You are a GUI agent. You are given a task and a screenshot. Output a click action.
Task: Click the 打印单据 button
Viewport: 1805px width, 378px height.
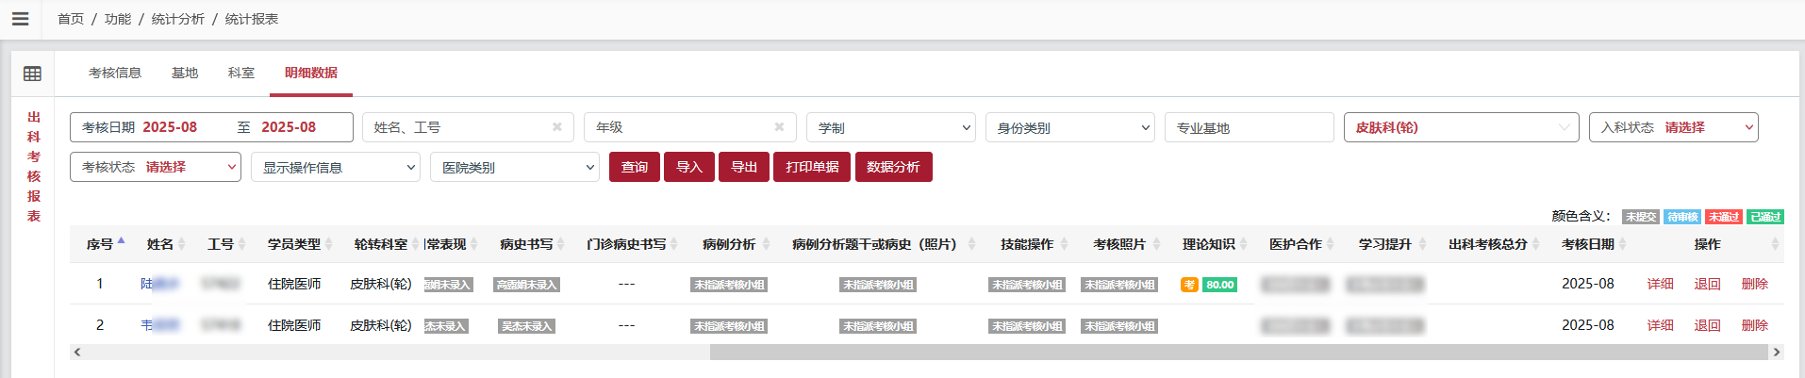[812, 167]
